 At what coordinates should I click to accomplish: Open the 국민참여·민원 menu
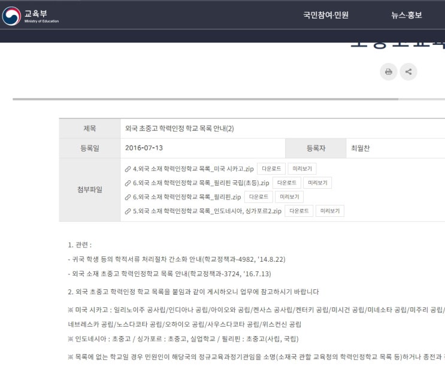326,15
